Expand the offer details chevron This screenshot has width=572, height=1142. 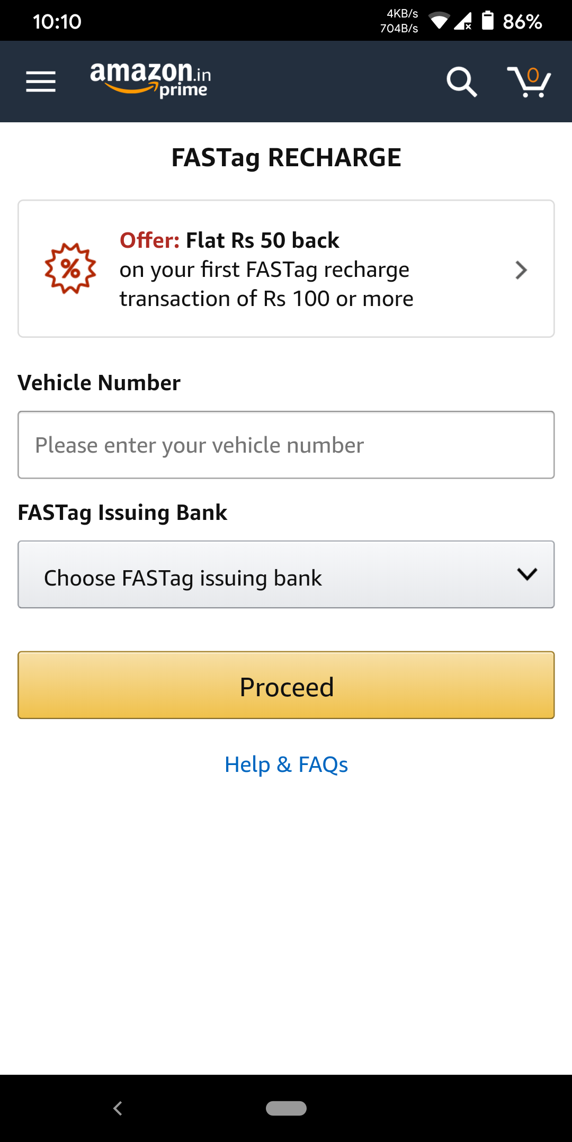click(x=521, y=270)
